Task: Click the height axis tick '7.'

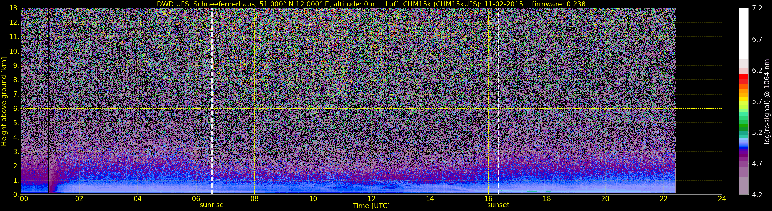Action: pos(16,95)
